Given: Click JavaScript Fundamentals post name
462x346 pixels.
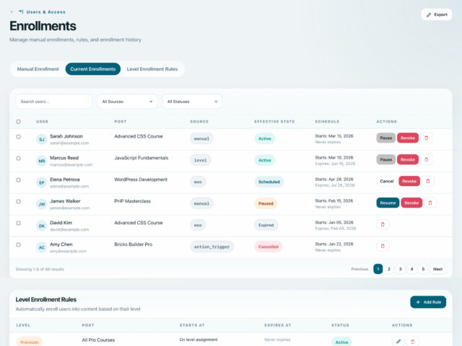Looking at the screenshot, I should coord(141,158).
